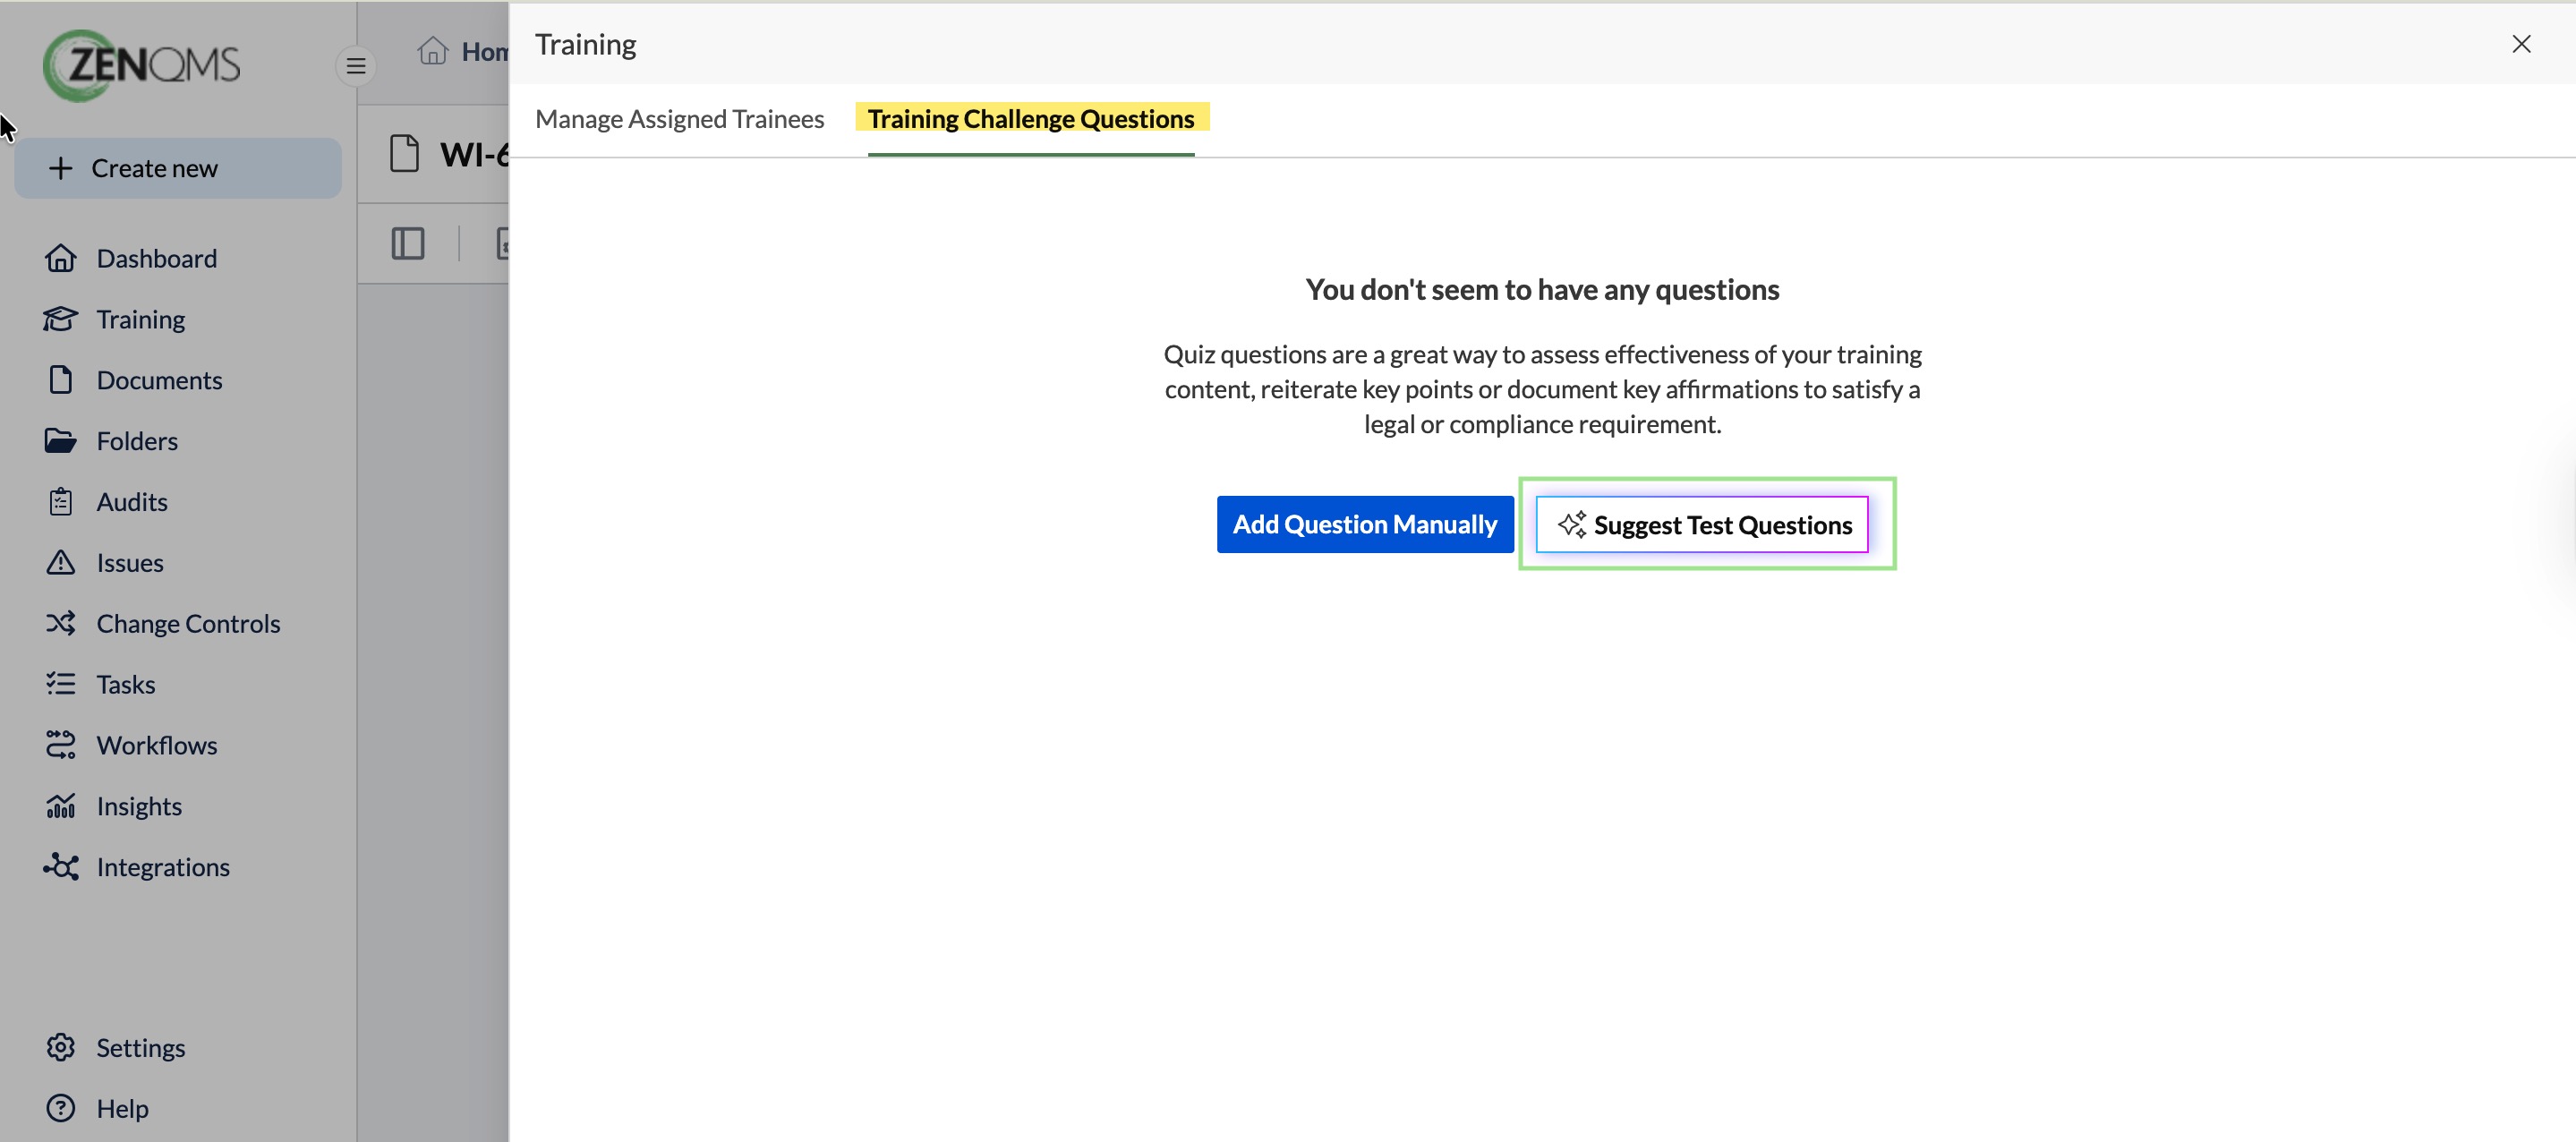Click the Change Controls shuffle icon

coord(60,624)
